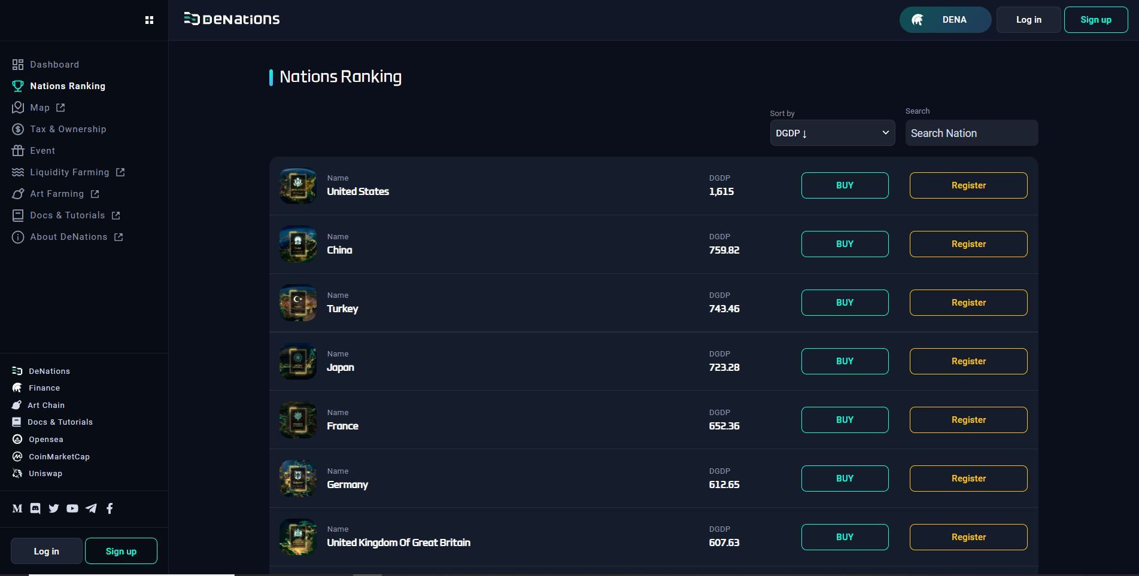The image size is (1139, 576).
Task: Open the Event menu item
Action: (x=42, y=151)
